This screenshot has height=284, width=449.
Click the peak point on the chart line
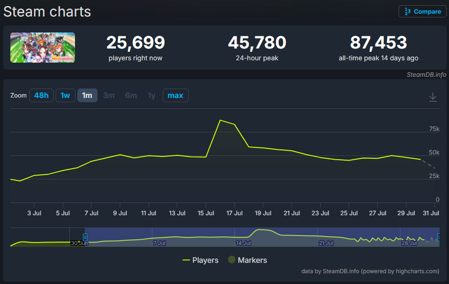pyautogui.click(x=220, y=120)
